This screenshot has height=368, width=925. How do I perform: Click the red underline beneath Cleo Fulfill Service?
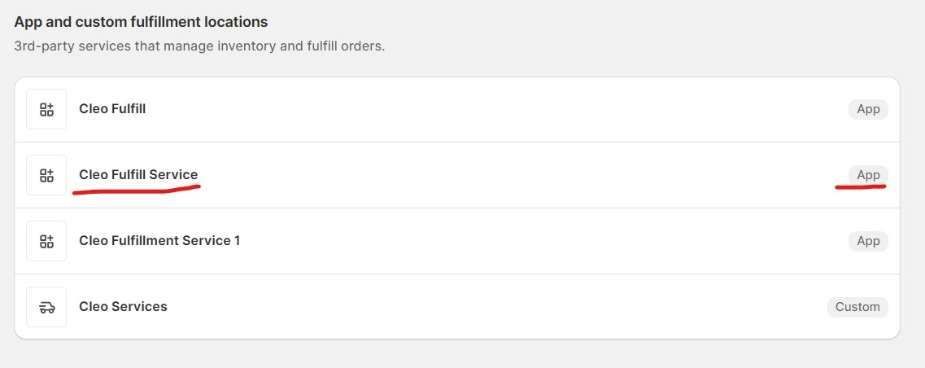(x=136, y=191)
